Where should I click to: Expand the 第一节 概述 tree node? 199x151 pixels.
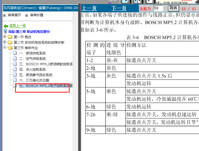[x=5, y=37]
